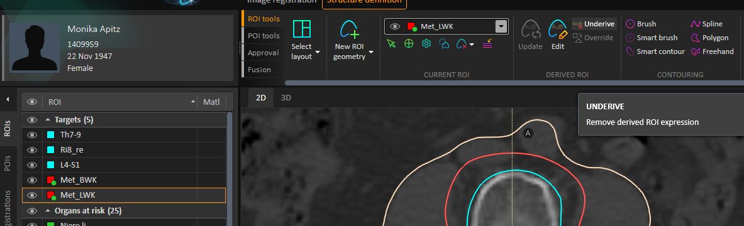This screenshot has width=744, height=226.
Task: Click the Update derived ROI icon
Action: (x=530, y=35)
